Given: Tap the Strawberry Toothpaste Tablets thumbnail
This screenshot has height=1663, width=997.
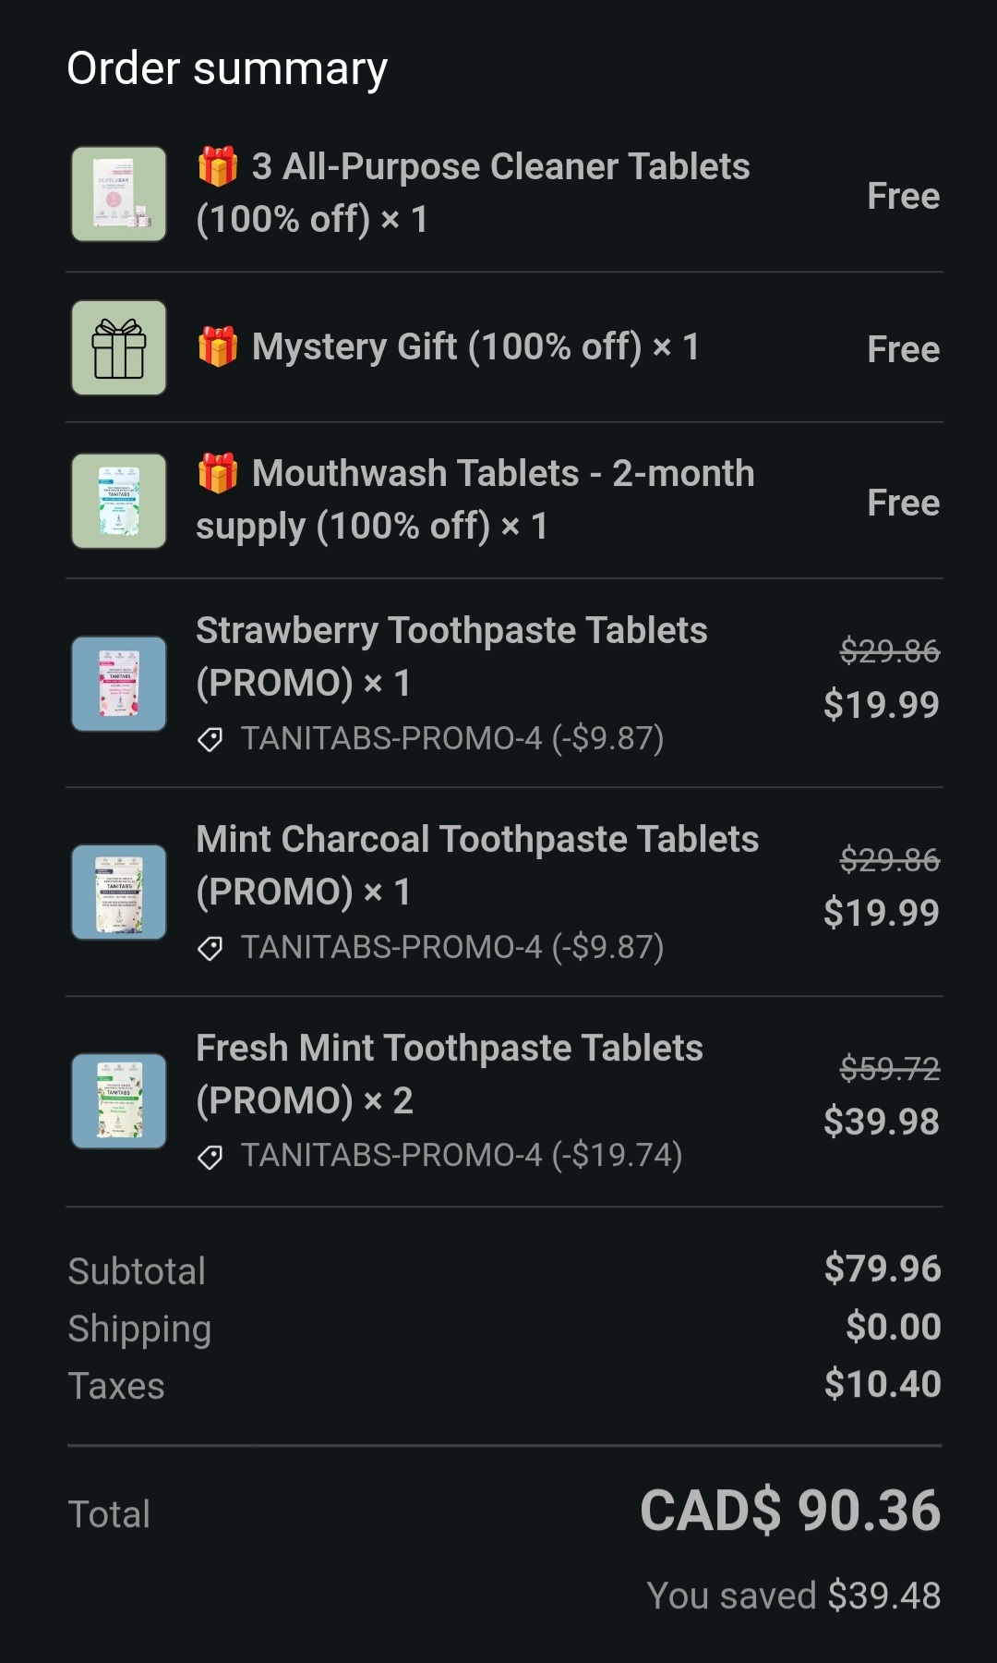Looking at the screenshot, I should [x=119, y=684].
